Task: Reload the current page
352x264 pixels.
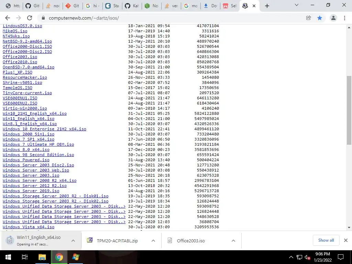Action: pos(30,18)
